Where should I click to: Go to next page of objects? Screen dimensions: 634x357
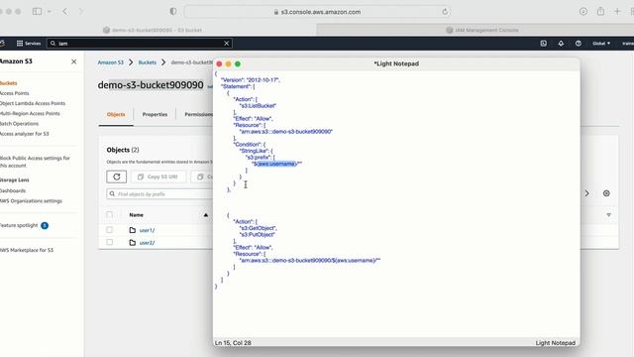click(x=586, y=193)
